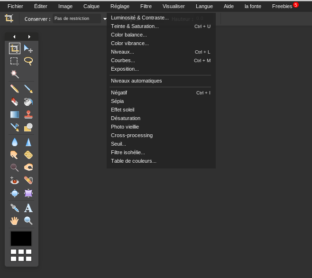Image resolution: width=312 pixels, height=278 pixels.
Task: Click the toolbox right arrow
Action: (x=29, y=37)
